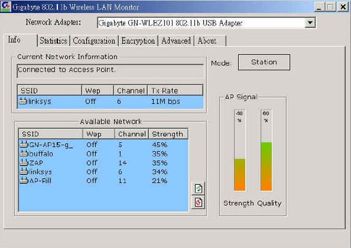Click the Strength signal bar at 40%

[239, 150]
